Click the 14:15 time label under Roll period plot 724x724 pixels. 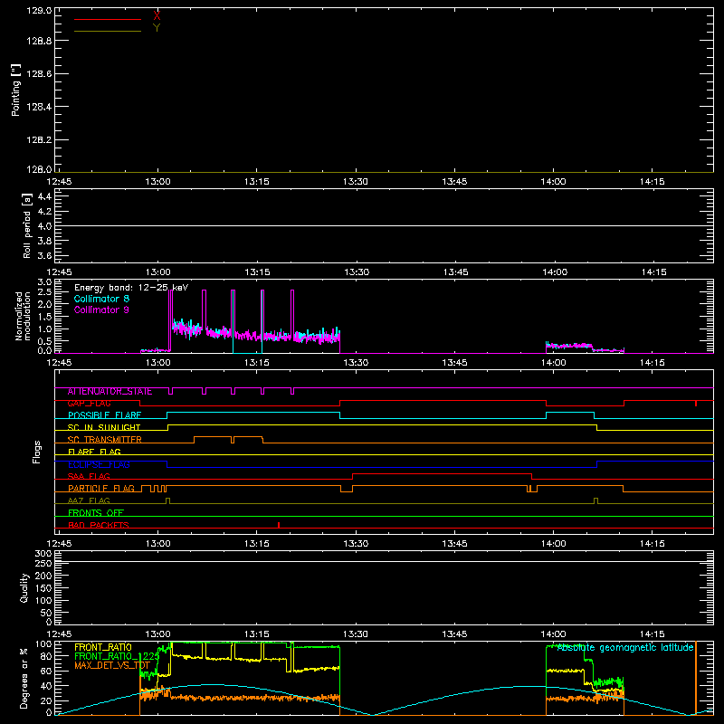coord(653,272)
